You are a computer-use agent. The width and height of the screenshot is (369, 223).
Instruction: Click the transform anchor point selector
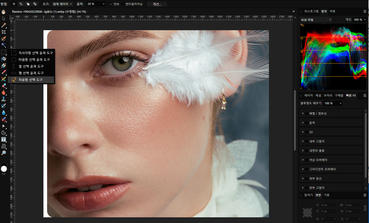307,213
